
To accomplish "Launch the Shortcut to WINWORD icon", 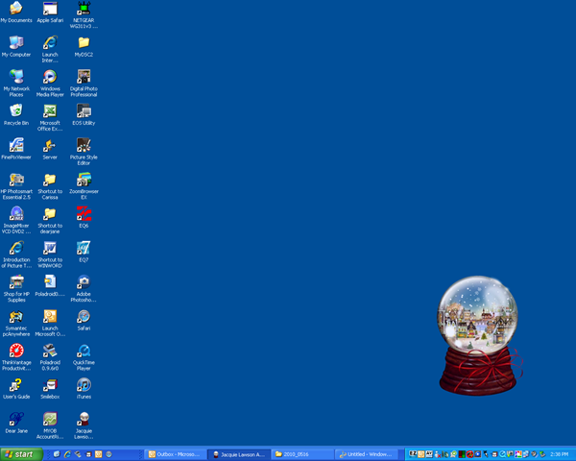I will pyautogui.click(x=50, y=255).
